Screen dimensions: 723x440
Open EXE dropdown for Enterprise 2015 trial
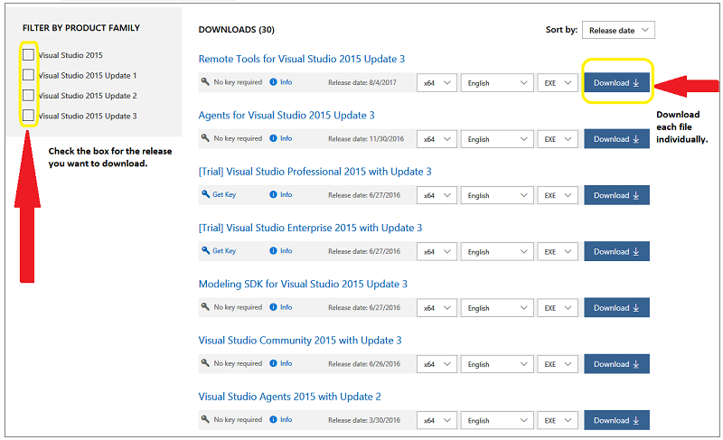pyautogui.click(x=558, y=251)
